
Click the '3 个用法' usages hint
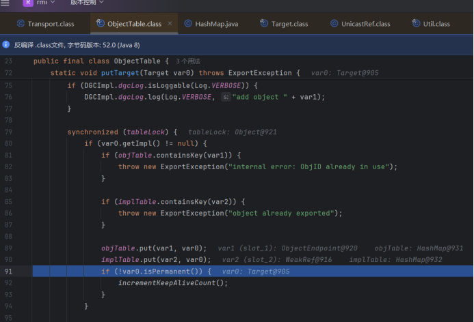click(x=187, y=61)
